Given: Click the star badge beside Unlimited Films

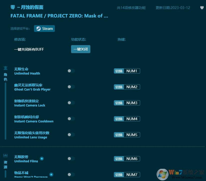Looking at the screenshot, I should (42, 158).
